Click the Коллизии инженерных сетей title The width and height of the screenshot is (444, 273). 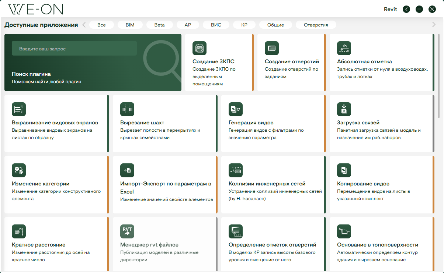point(267,184)
